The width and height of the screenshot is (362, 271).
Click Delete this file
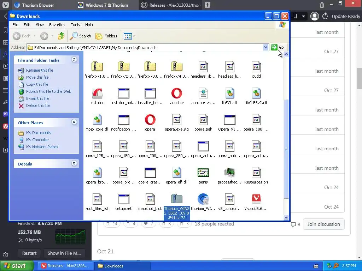38,106
